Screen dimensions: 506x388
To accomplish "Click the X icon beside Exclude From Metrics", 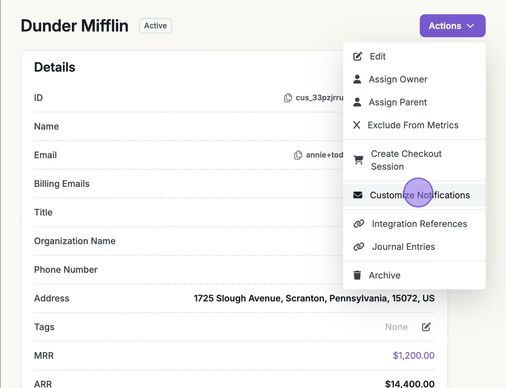I will (x=357, y=125).
